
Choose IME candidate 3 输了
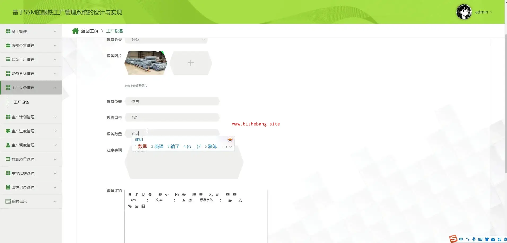[173, 146]
